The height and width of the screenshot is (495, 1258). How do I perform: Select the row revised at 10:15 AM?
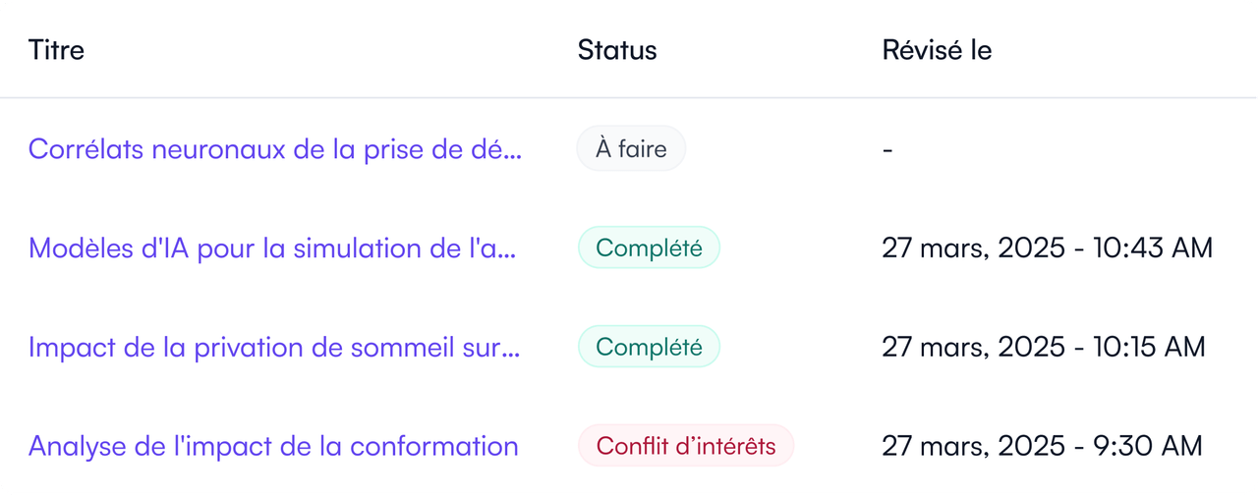(629, 347)
